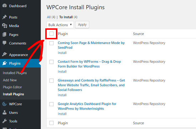
Task: Tick the select-all checkbox in table footer
Action: click(51, 123)
